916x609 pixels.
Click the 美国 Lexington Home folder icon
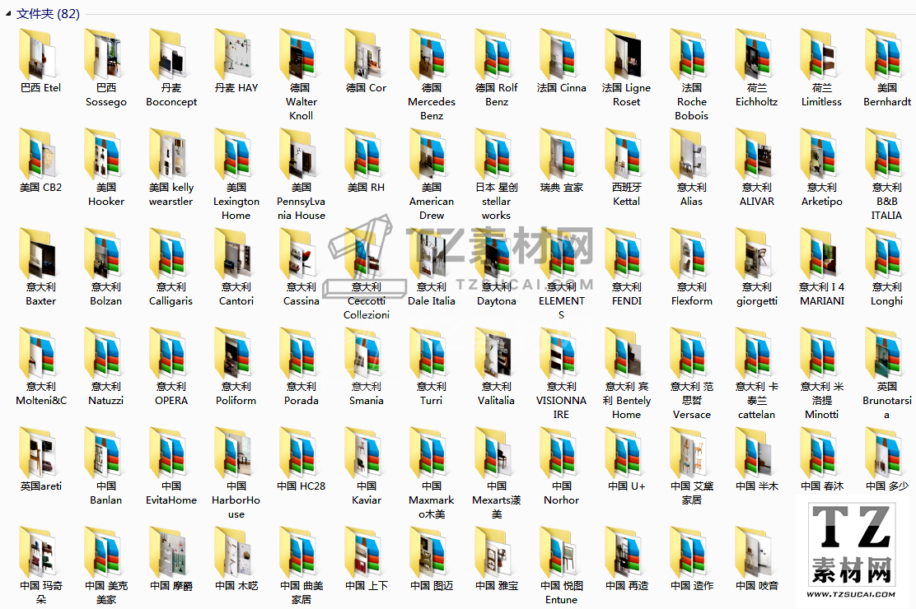[x=234, y=154]
